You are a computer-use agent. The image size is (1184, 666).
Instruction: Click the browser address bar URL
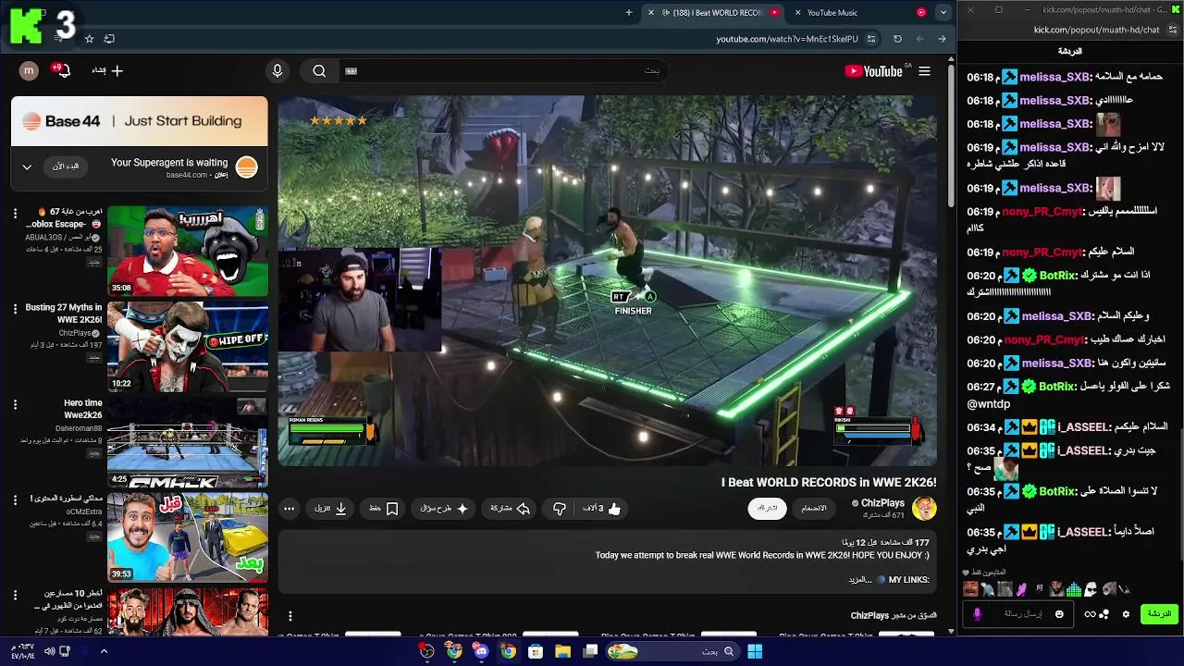[x=787, y=39]
